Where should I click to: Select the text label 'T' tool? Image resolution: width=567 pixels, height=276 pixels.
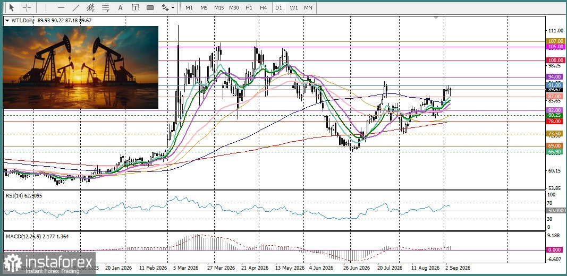(136, 7)
